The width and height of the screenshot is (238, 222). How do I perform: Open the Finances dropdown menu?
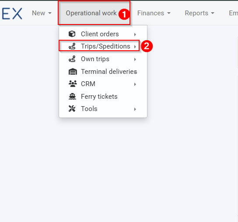click(x=154, y=13)
